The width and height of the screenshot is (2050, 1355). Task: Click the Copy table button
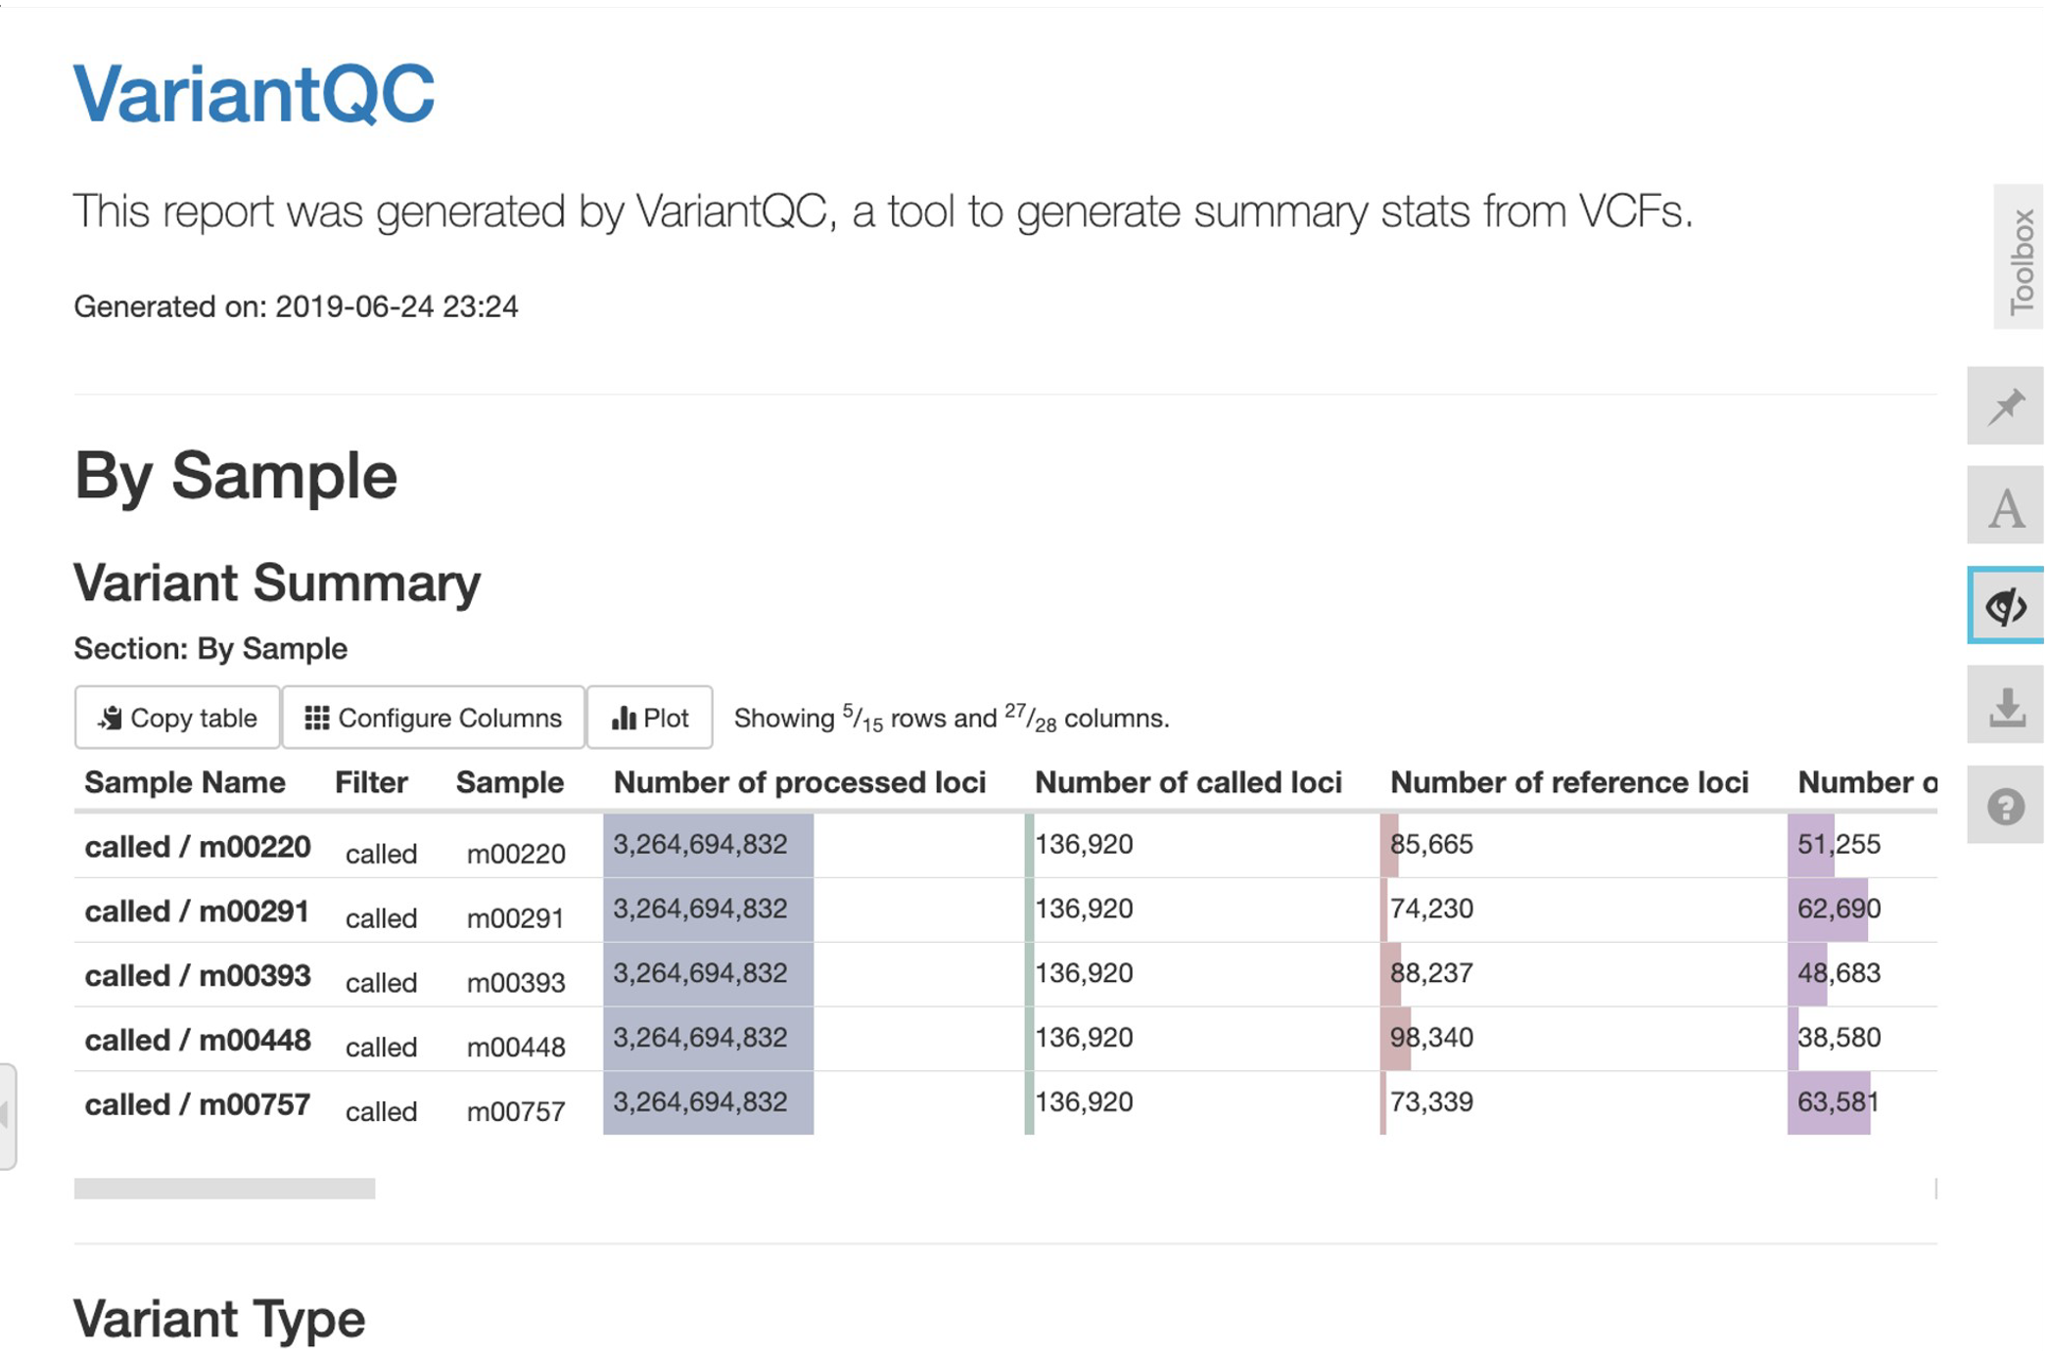click(x=177, y=718)
